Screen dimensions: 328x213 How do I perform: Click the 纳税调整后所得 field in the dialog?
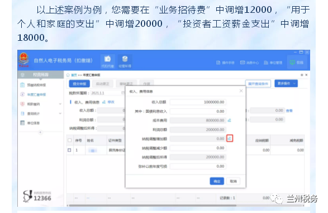(x=198, y=157)
